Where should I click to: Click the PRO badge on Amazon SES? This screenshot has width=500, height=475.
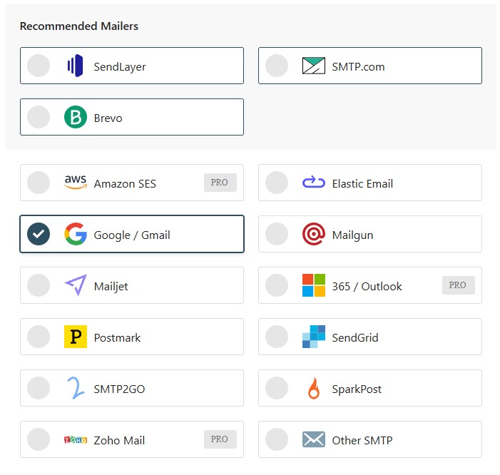point(220,183)
